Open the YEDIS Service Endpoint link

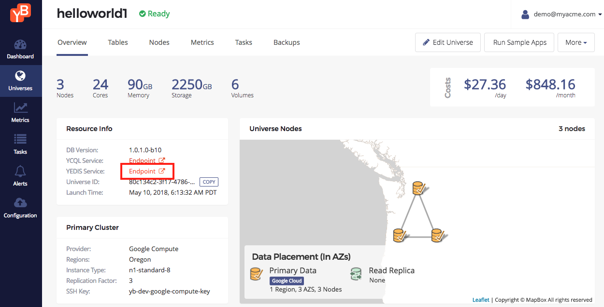coord(147,171)
